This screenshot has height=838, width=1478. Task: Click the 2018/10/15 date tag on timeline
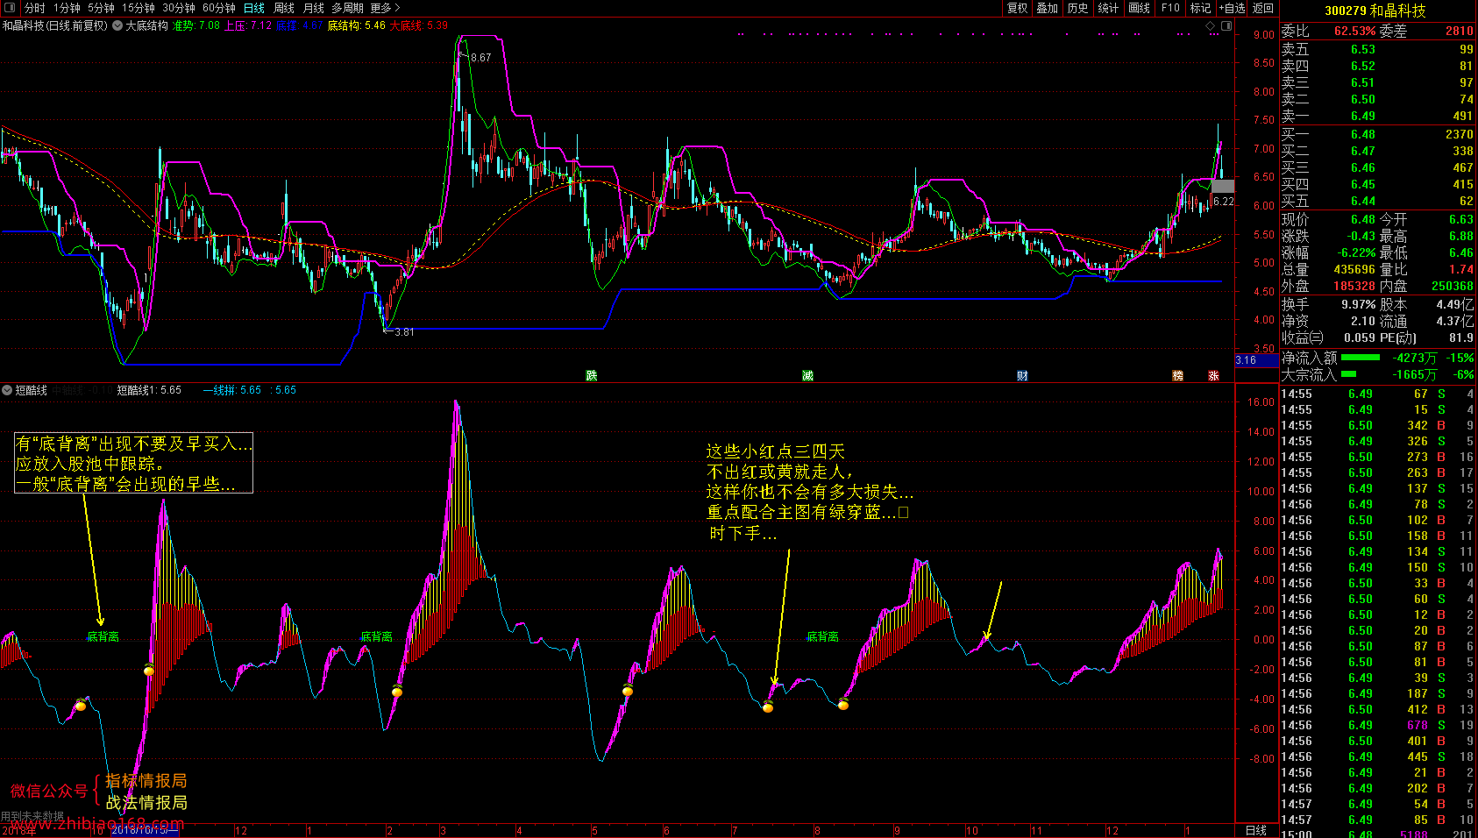(x=144, y=830)
